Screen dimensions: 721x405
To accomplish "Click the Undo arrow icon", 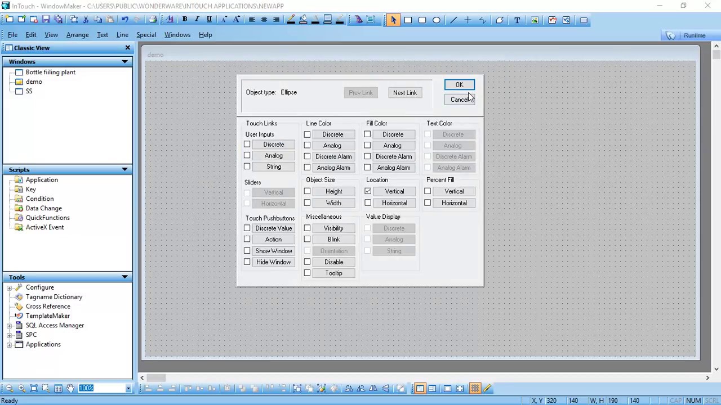I will click(125, 20).
